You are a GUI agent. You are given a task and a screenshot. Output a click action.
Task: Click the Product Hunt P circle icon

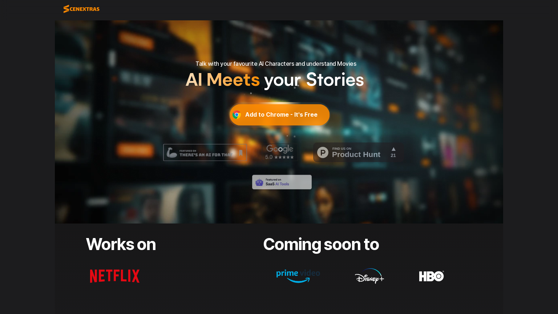[323, 152]
